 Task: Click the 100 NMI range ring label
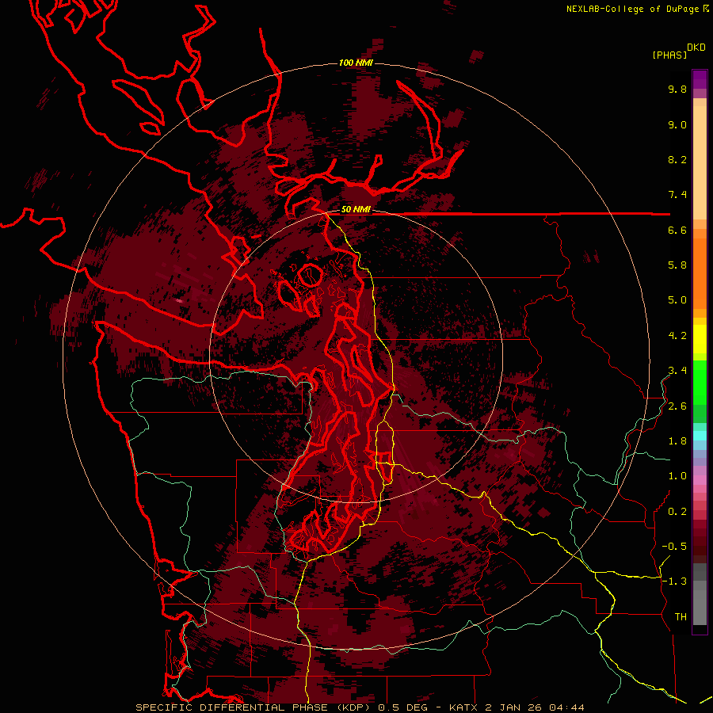(x=356, y=63)
